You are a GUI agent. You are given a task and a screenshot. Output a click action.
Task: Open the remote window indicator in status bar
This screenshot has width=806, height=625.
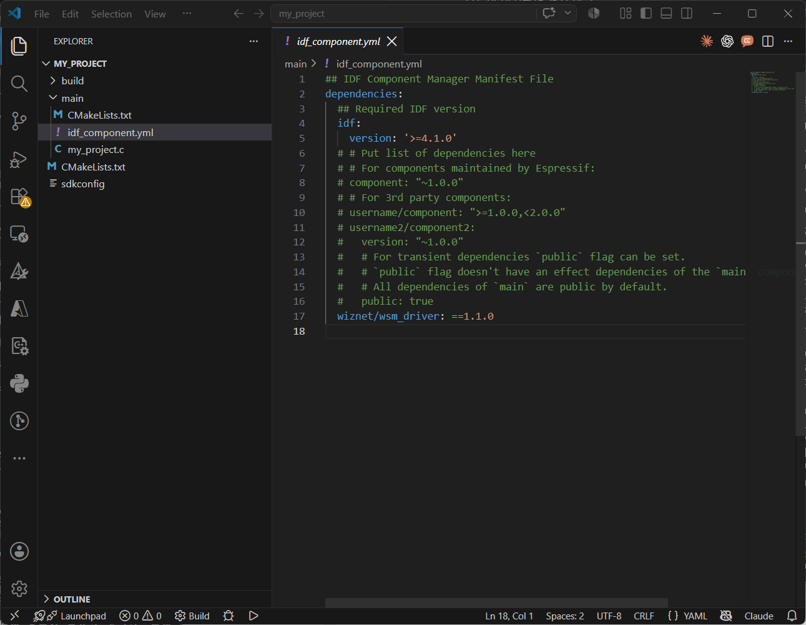15,616
